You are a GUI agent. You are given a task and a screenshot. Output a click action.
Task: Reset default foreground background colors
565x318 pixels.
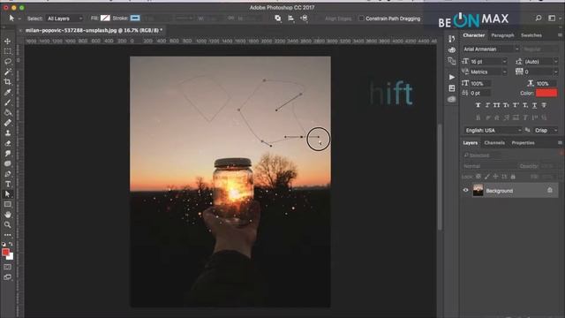pyautogui.click(x=4, y=245)
